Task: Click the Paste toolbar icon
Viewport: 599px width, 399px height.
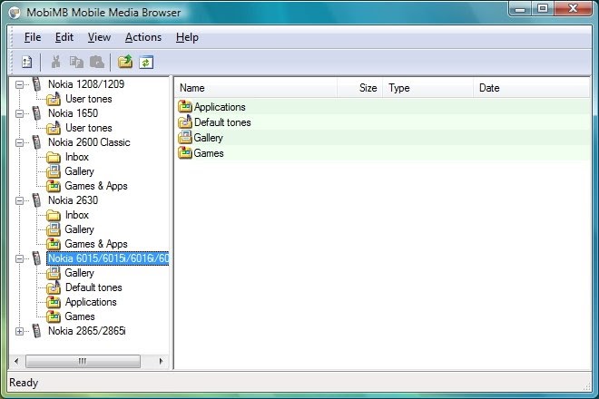Action: point(97,62)
